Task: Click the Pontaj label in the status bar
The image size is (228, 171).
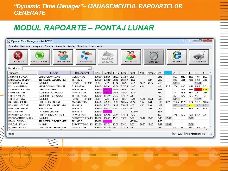Action: (x=11, y=134)
